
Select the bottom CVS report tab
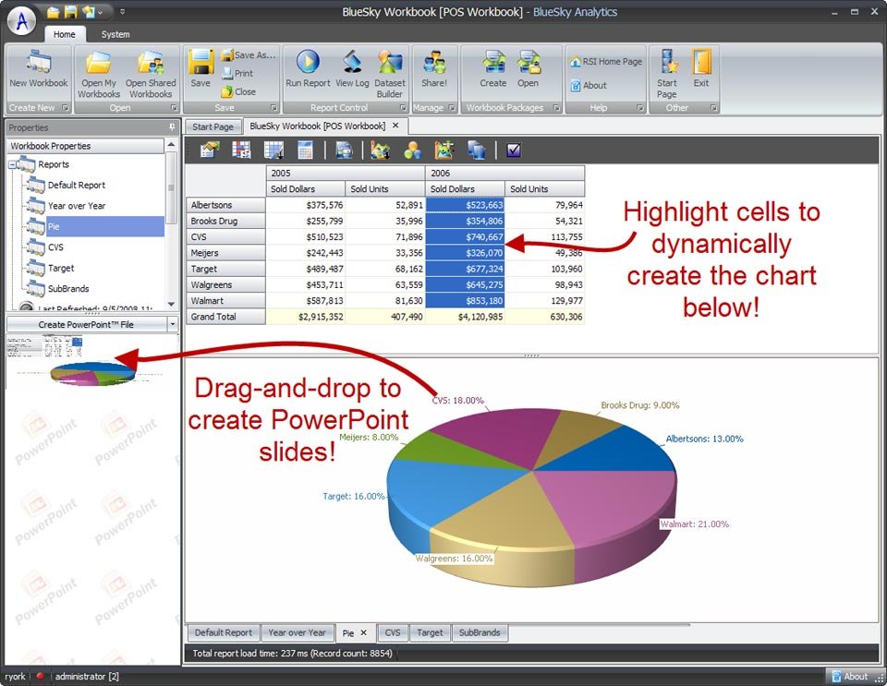pyautogui.click(x=393, y=632)
